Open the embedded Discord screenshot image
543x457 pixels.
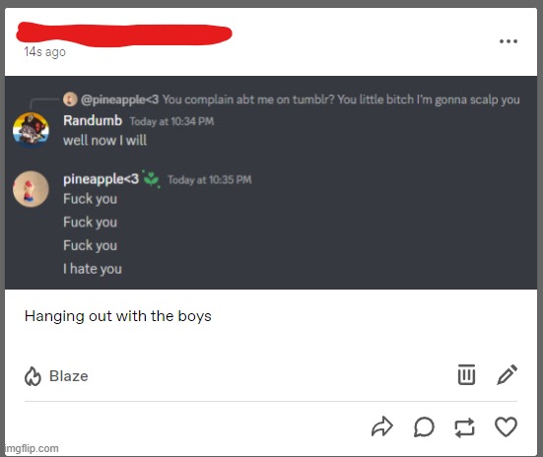point(271,182)
